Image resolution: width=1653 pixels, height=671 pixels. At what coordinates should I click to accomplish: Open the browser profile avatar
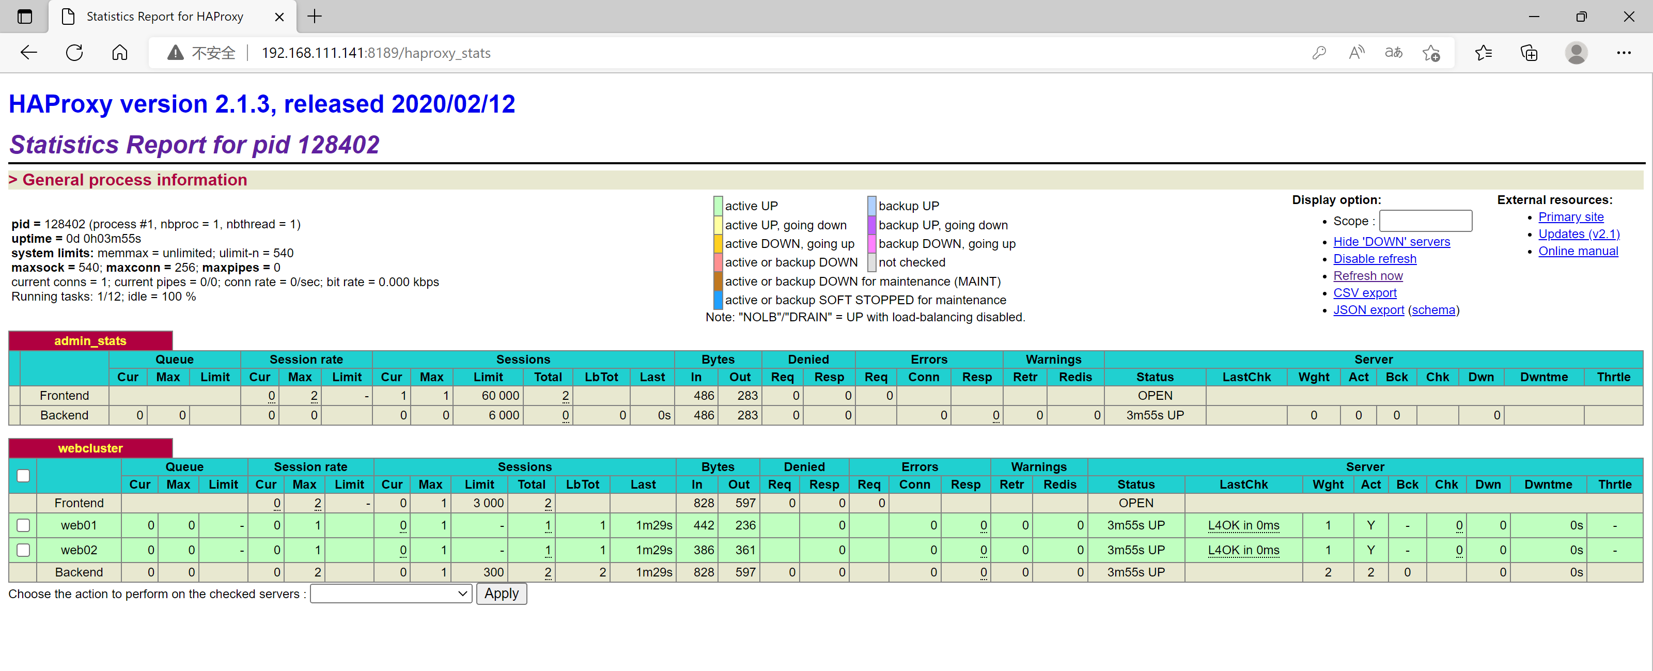point(1576,53)
